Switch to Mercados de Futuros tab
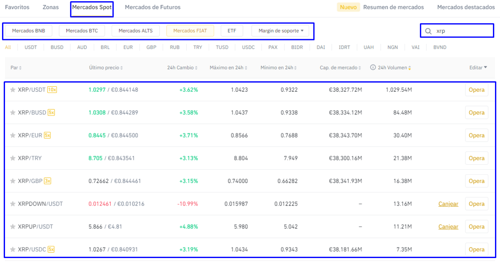The width and height of the screenshot is (500, 263). click(152, 7)
